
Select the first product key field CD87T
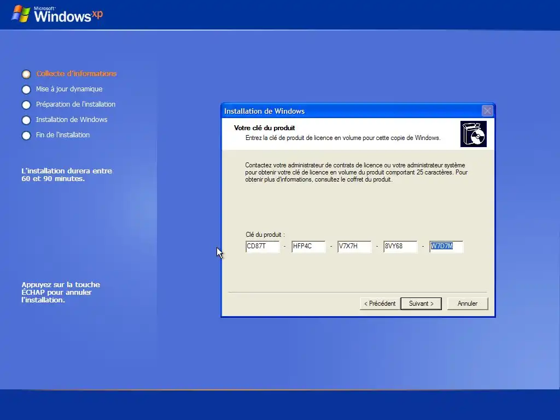coord(262,247)
